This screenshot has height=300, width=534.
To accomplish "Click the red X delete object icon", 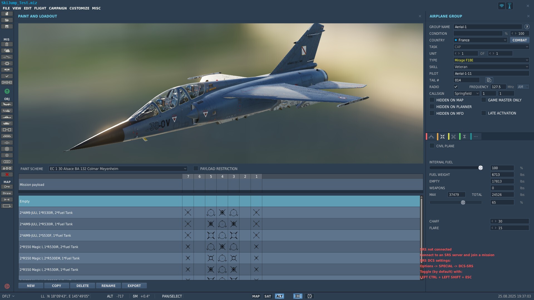I will pyautogui.click(x=7, y=174).
